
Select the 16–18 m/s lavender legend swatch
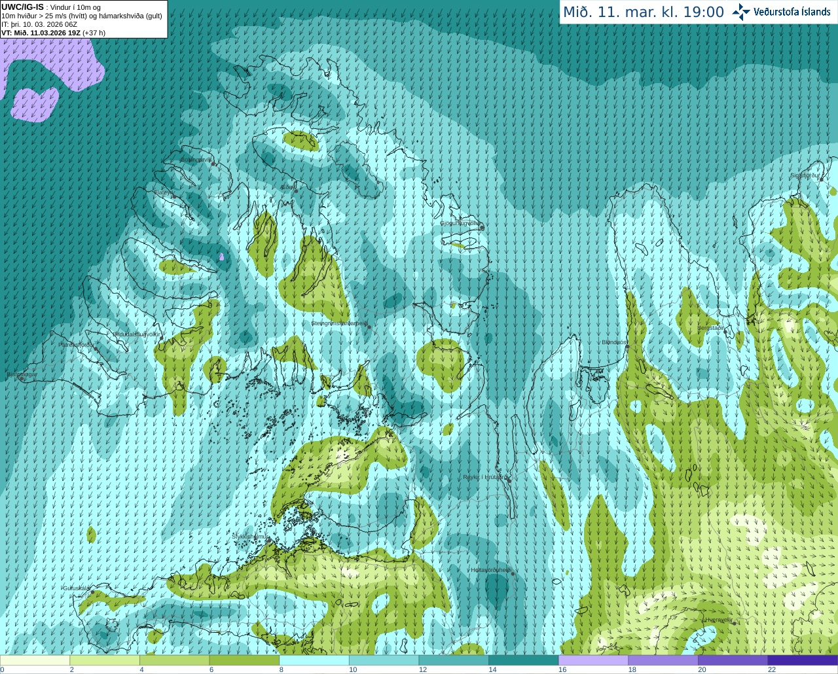click(x=593, y=660)
